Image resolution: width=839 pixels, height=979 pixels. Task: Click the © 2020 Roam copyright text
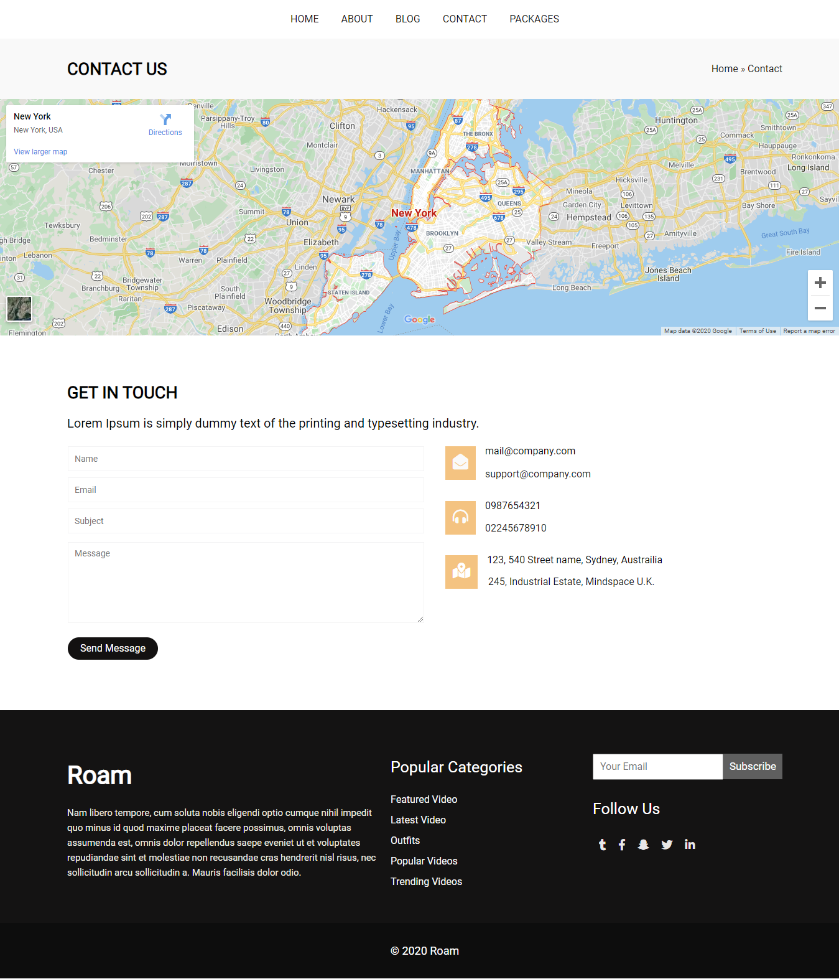425,951
